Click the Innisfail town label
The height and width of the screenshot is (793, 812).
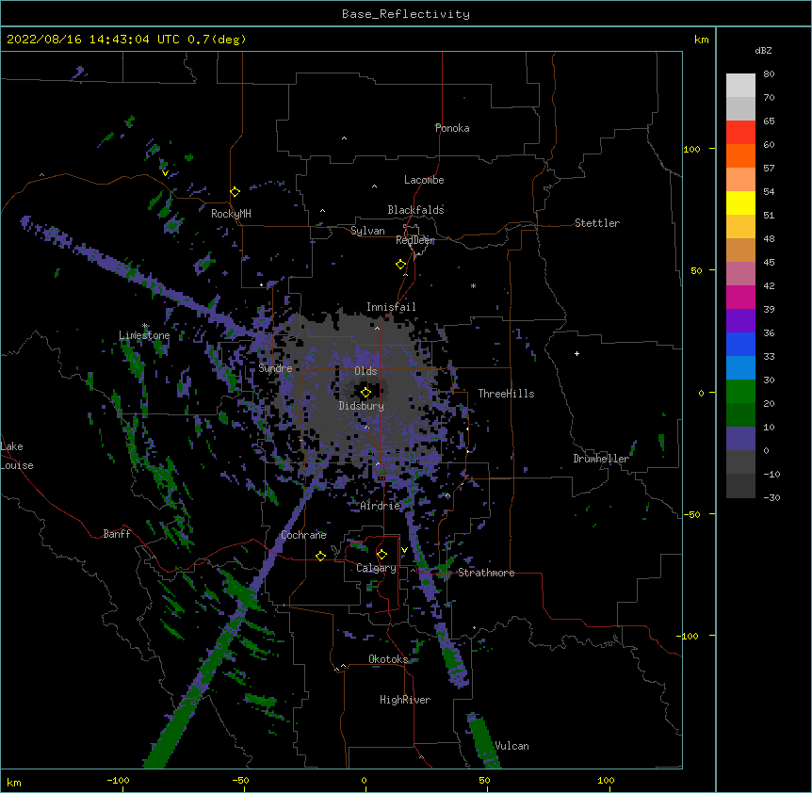coord(391,307)
